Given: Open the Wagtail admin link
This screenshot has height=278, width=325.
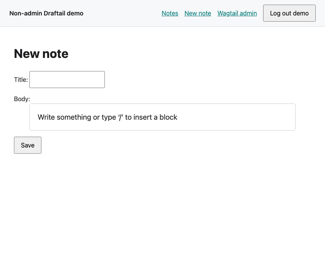Looking at the screenshot, I should (237, 13).
